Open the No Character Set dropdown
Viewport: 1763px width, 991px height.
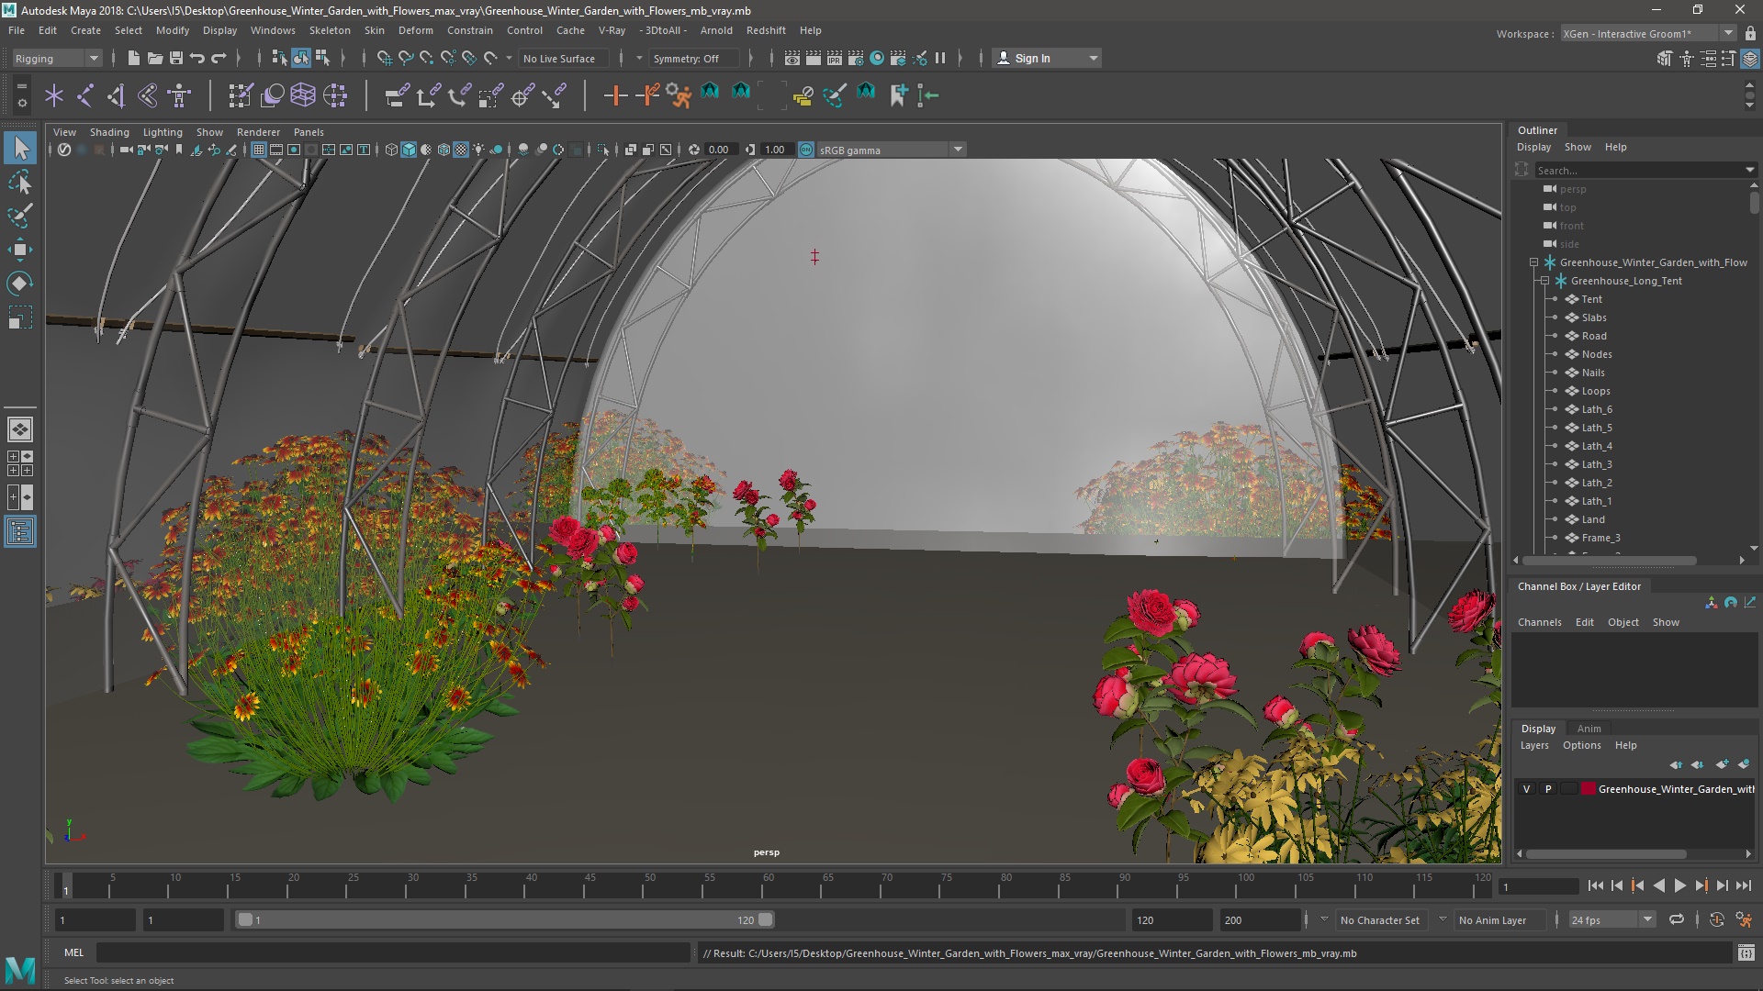1380,919
